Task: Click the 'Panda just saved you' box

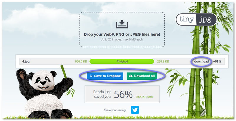Action: pyautogui.click(x=122, y=94)
